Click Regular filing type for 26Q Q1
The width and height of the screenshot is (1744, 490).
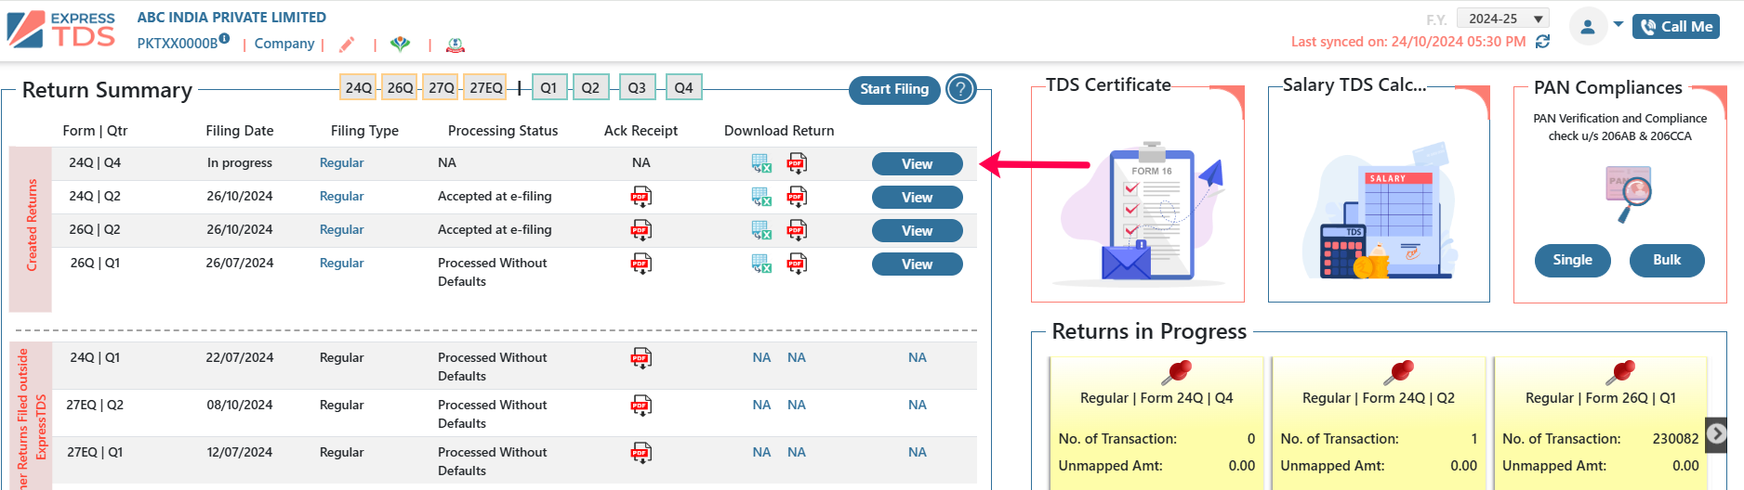[341, 263]
